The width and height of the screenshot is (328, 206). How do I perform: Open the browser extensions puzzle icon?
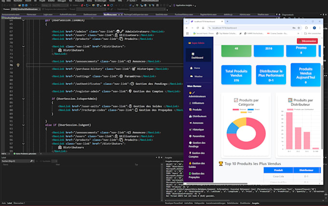point(306,28)
